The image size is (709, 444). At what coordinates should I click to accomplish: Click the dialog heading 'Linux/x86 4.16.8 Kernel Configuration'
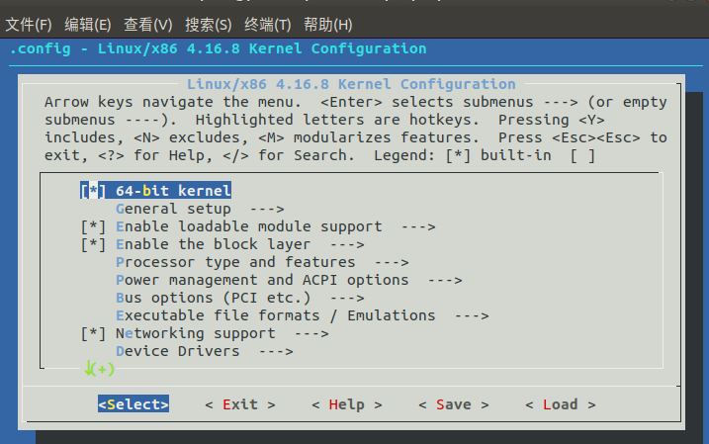point(351,84)
